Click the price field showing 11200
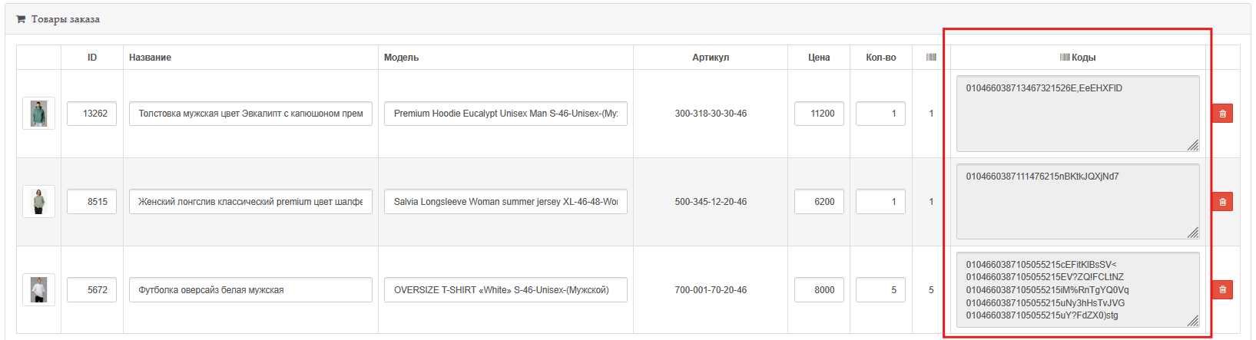Viewport: 1256px width, 340px height. click(x=819, y=114)
